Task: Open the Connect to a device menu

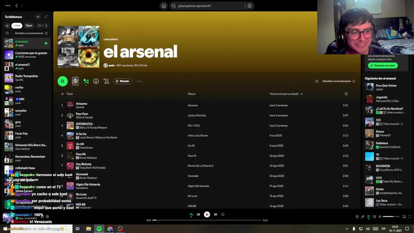Action: 374,217
